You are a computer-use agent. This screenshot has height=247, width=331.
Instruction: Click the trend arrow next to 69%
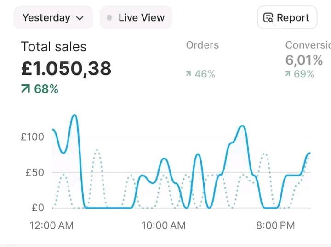(x=288, y=74)
